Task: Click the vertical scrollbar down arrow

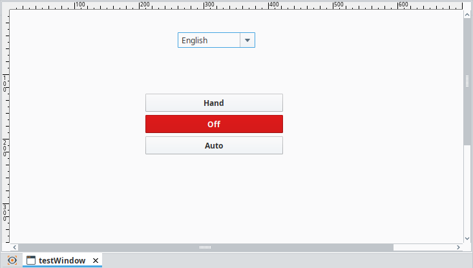Action: 467,238
